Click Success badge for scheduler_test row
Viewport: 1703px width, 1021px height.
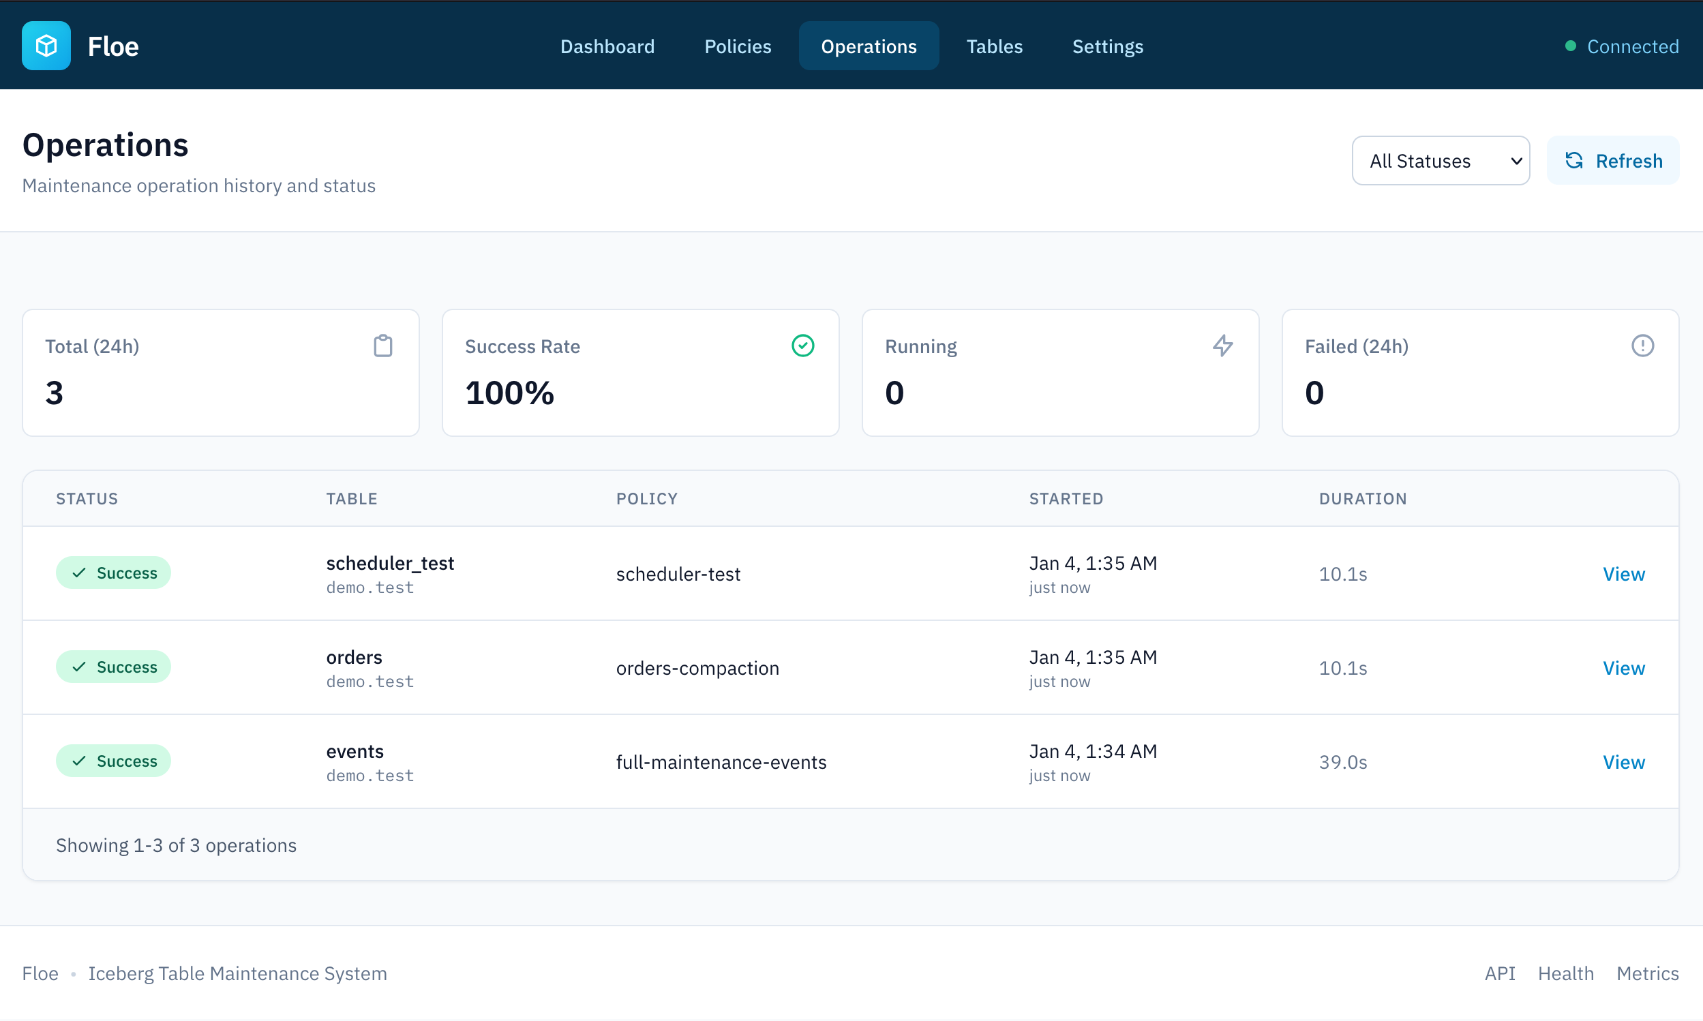[114, 573]
